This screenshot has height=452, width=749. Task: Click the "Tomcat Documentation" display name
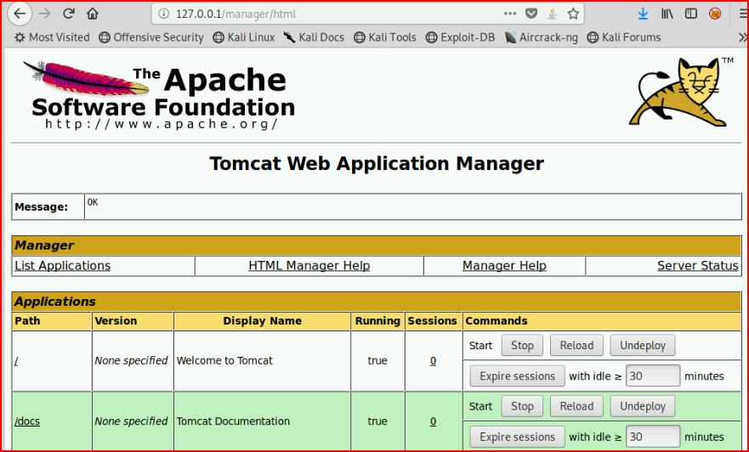point(233,421)
